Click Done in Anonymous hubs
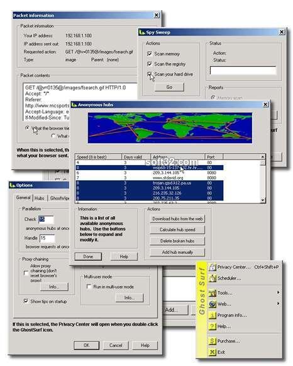 click(x=88, y=256)
